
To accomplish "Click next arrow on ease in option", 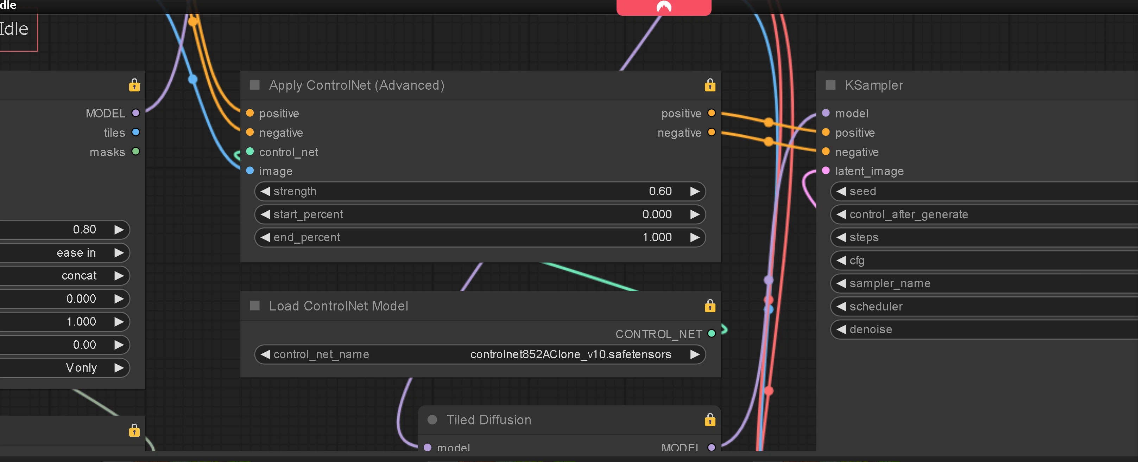I will click(x=119, y=252).
